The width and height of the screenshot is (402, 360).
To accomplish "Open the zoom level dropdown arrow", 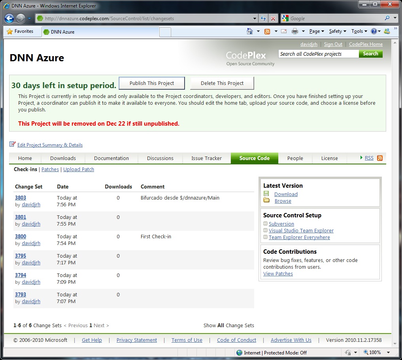I will pyautogui.click(x=389, y=352).
